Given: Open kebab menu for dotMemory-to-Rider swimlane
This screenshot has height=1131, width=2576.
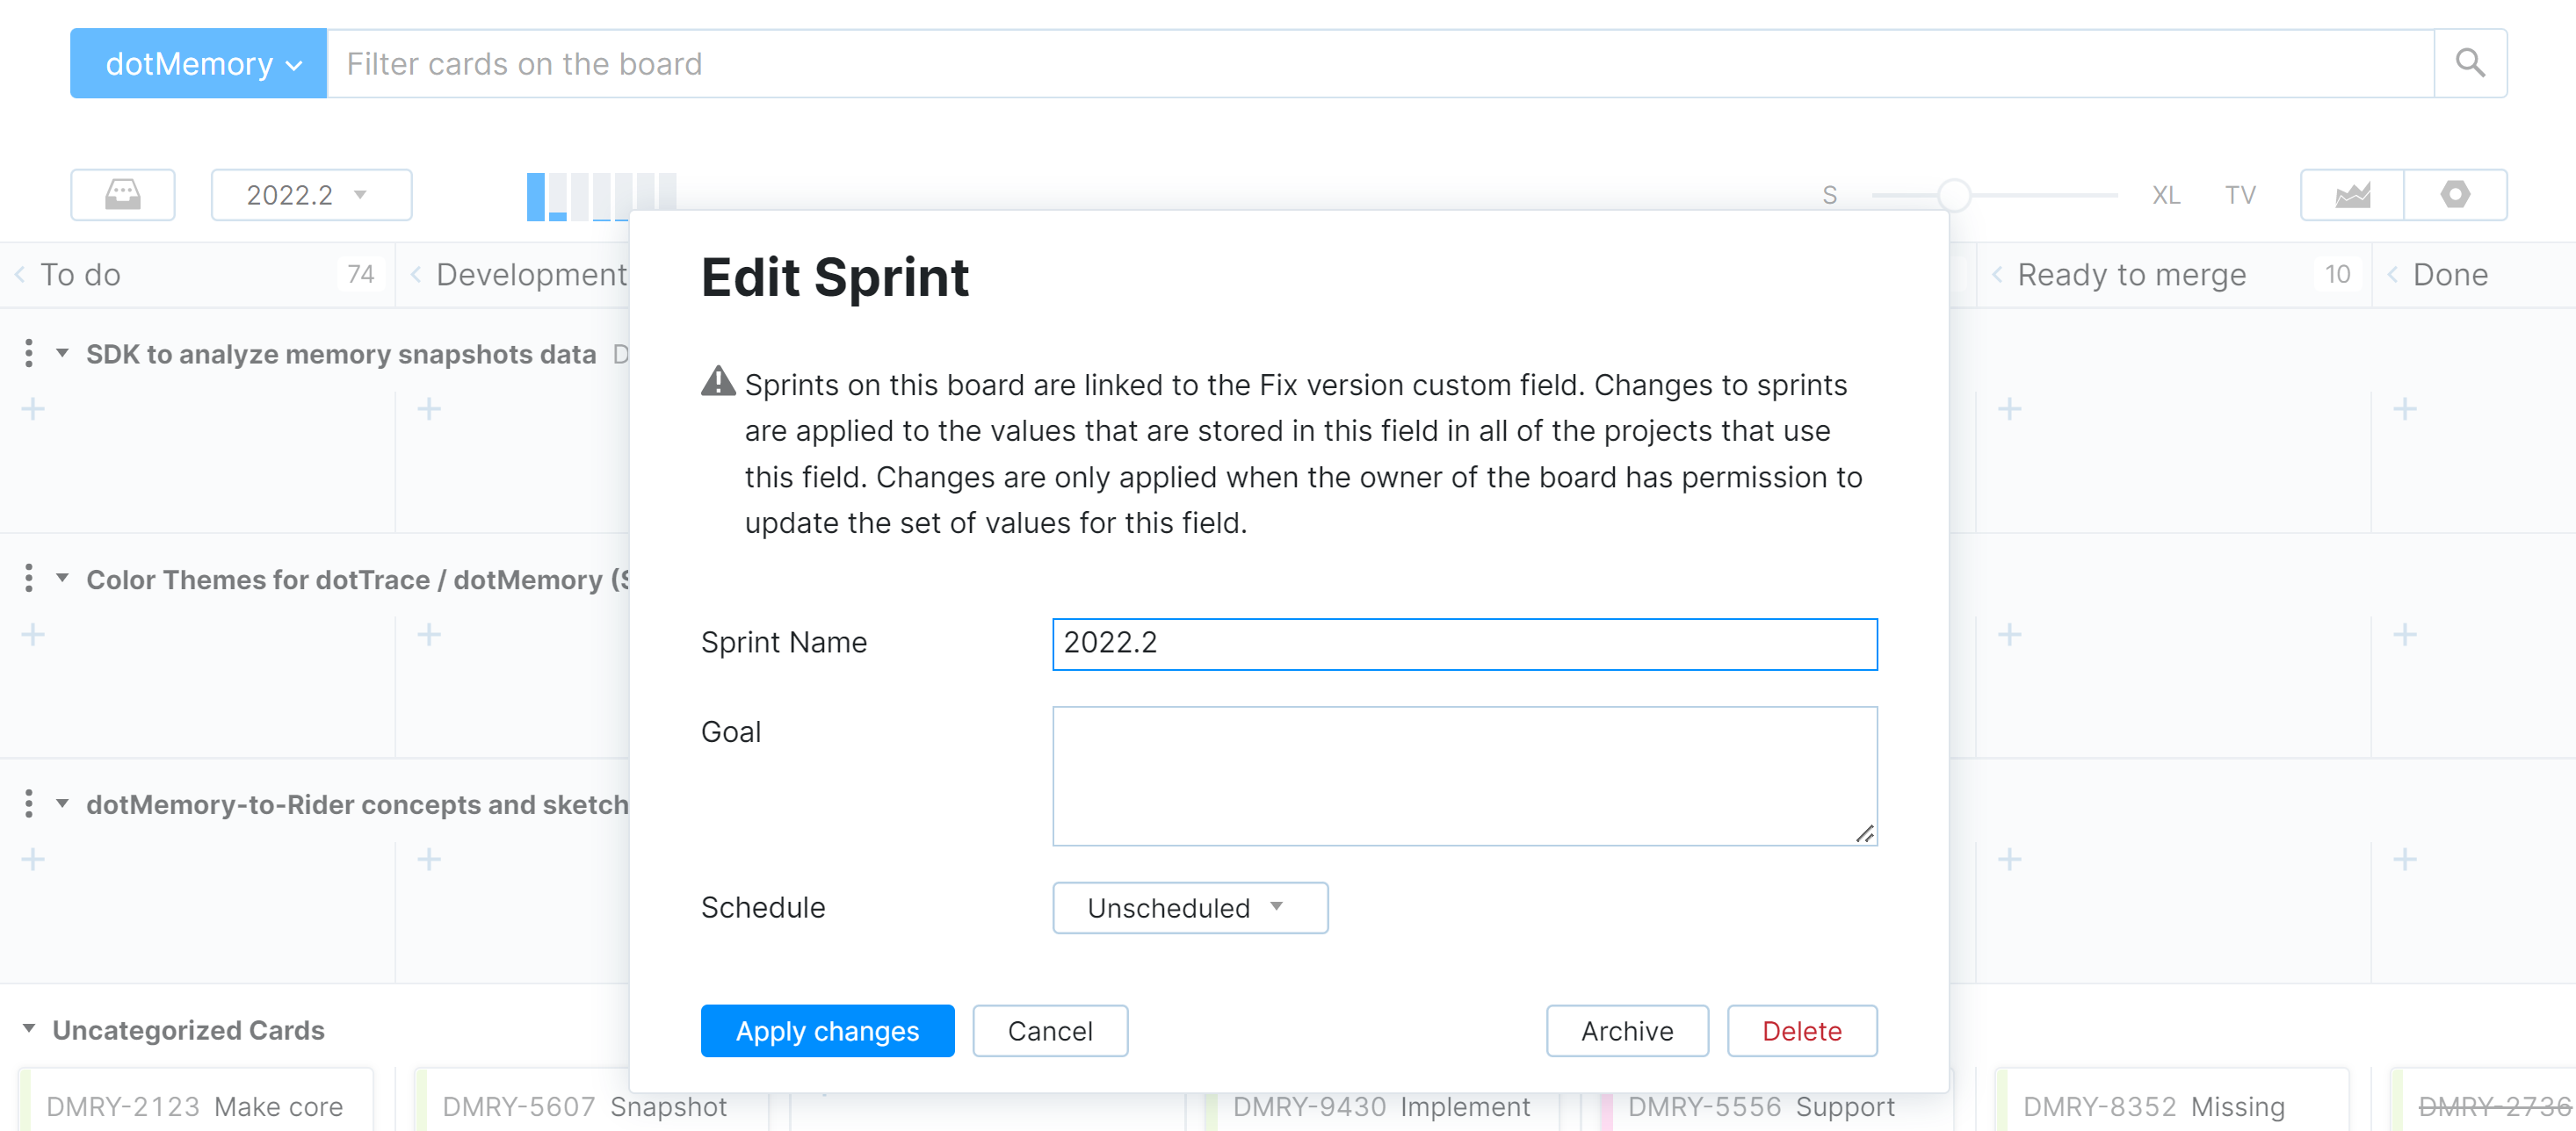Looking at the screenshot, I should (27, 803).
